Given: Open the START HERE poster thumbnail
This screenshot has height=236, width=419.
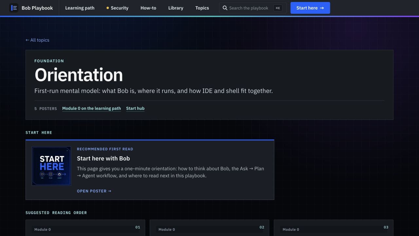Looking at the screenshot, I should 51,166.
